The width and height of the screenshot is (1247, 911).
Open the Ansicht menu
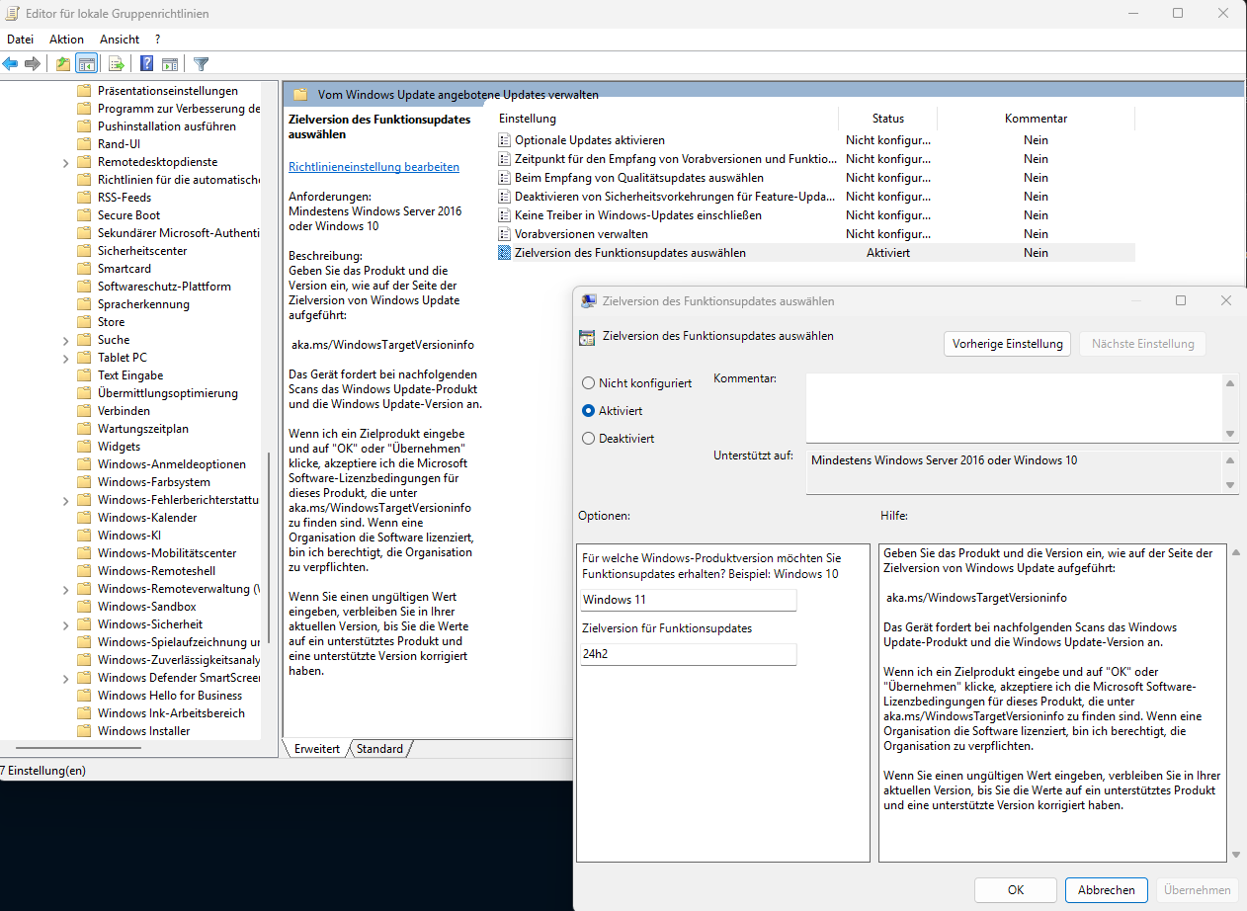click(x=120, y=40)
